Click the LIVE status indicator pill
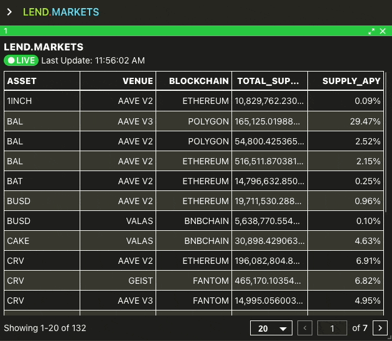The image size is (392, 341). point(21,60)
